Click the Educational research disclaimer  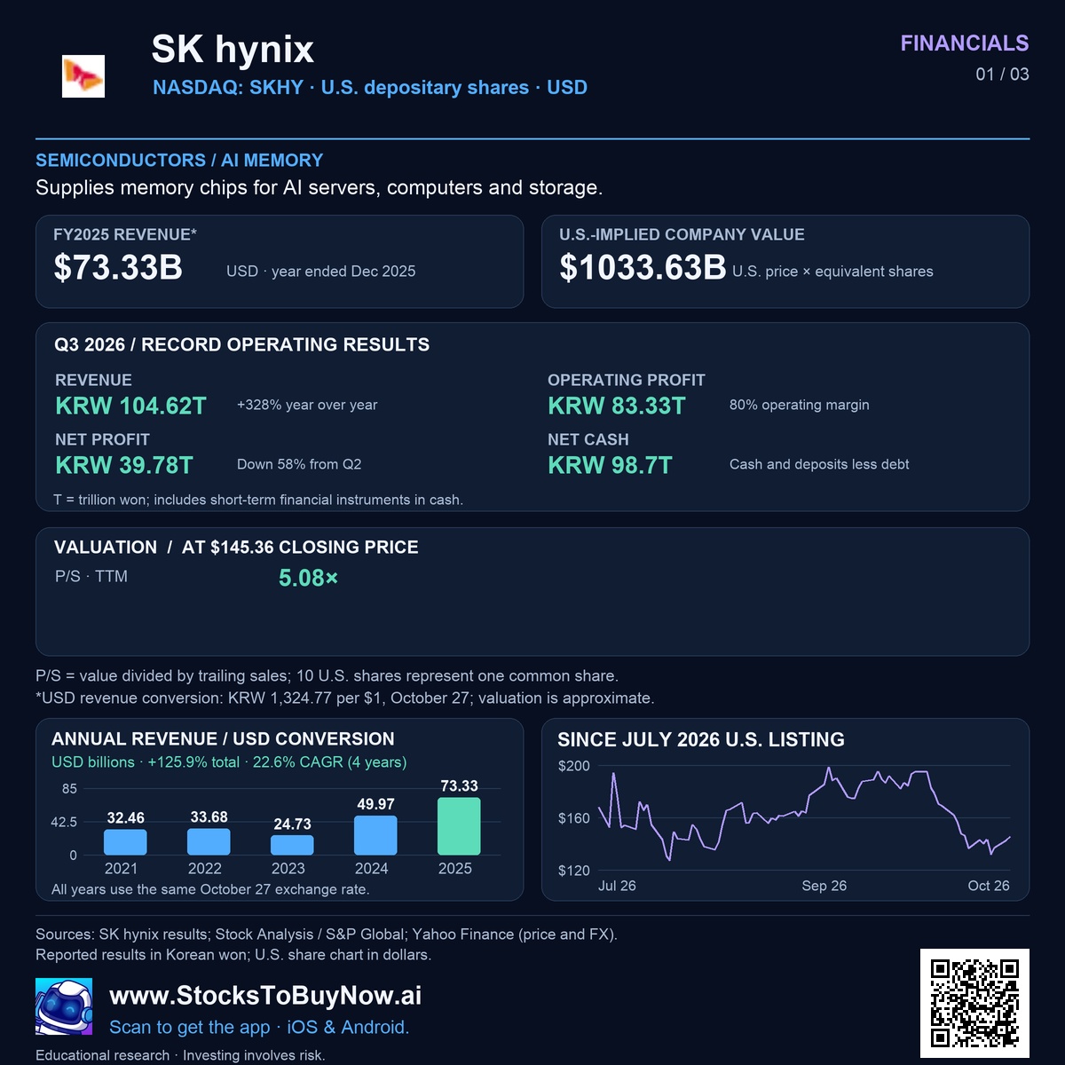pyautogui.click(x=180, y=1055)
